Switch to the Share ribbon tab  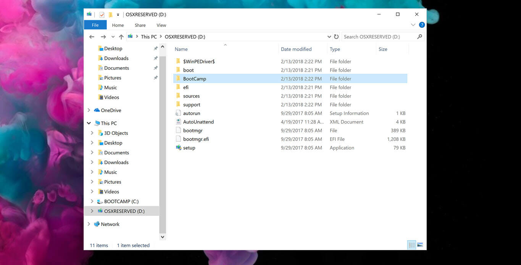coord(140,25)
